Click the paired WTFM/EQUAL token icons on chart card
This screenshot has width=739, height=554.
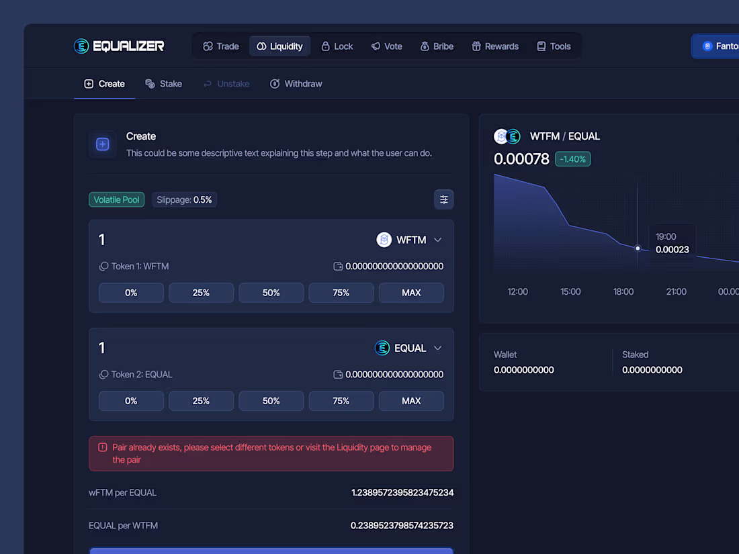(x=506, y=136)
